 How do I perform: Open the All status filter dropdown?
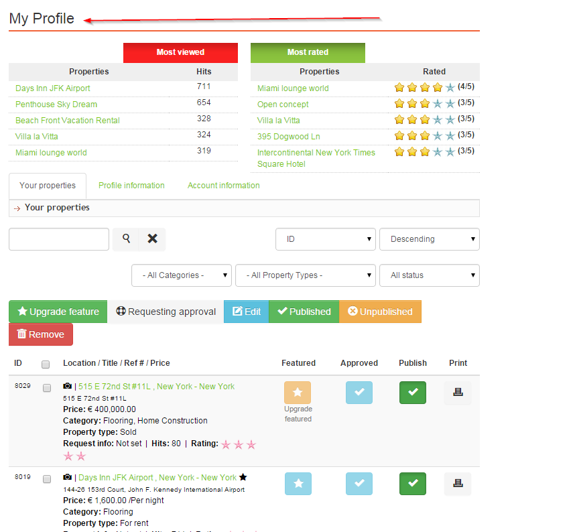(429, 275)
